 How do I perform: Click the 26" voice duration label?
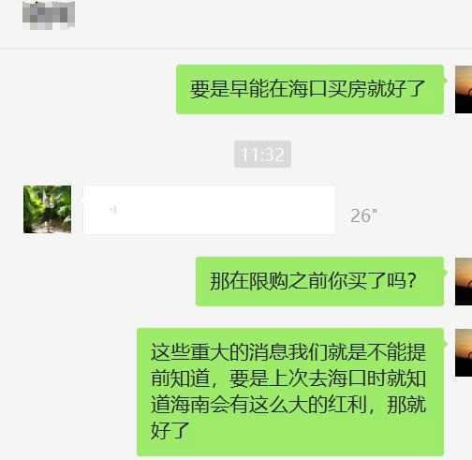click(x=363, y=215)
